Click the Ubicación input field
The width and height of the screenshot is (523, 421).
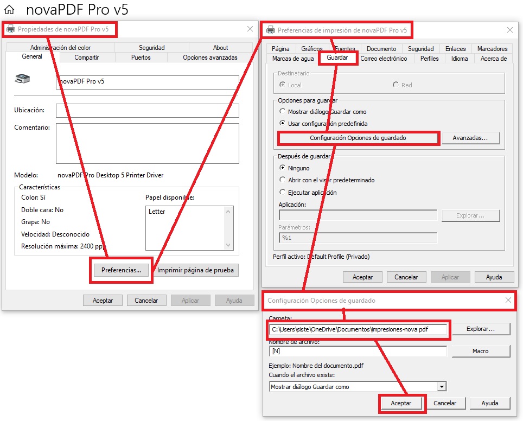pyautogui.click(x=148, y=111)
